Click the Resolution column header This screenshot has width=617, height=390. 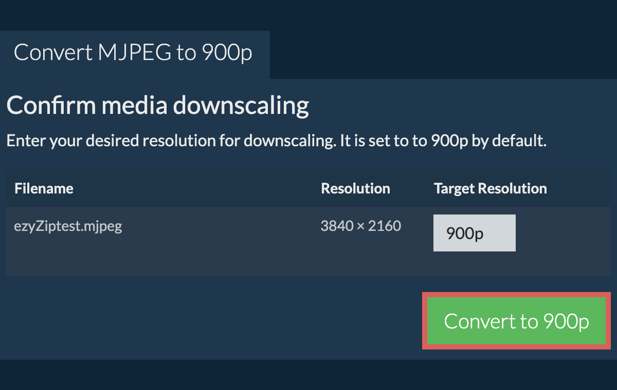point(355,188)
